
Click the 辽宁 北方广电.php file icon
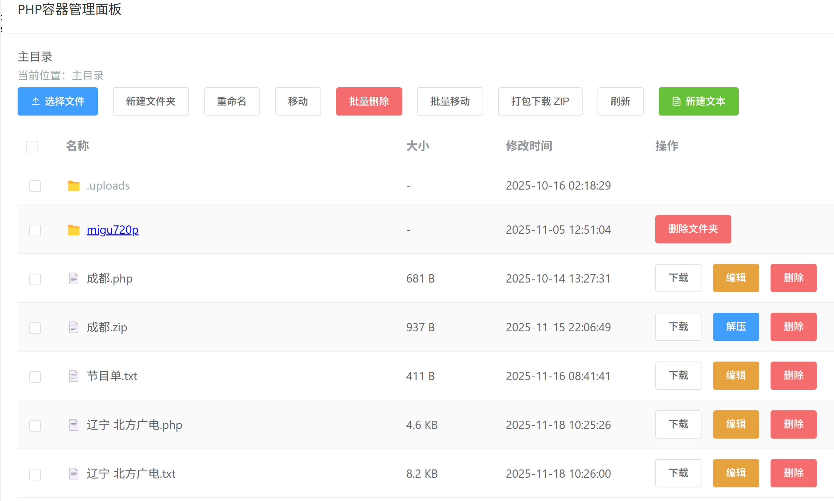pyautogui.click(x=73, y=425)
